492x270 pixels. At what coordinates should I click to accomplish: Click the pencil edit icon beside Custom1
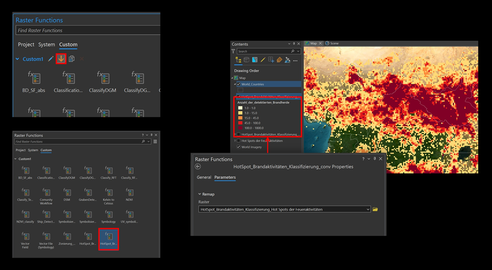pyautogui.click(x=51, y=59)
